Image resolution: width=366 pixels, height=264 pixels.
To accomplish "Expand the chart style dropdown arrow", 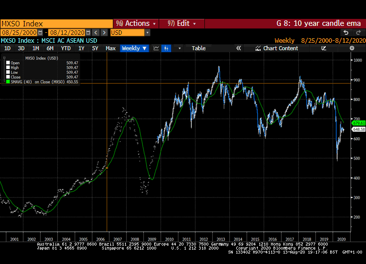I will click(180, 48).
